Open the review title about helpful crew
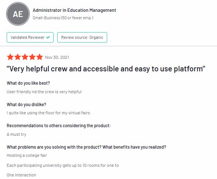 [106, 69]
